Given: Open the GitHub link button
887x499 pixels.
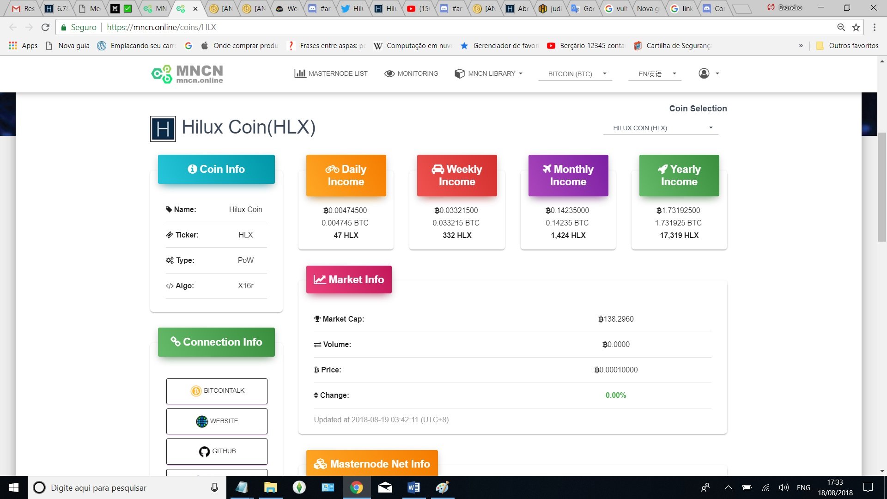Looking at the screenshot, I should pos(217,451).
